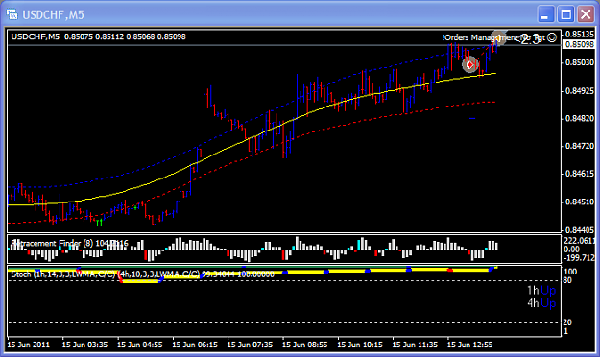This screenshot has width=600, height=357.
Task: Select the red trade entry arrow marker
Action: tap(470, 64)
